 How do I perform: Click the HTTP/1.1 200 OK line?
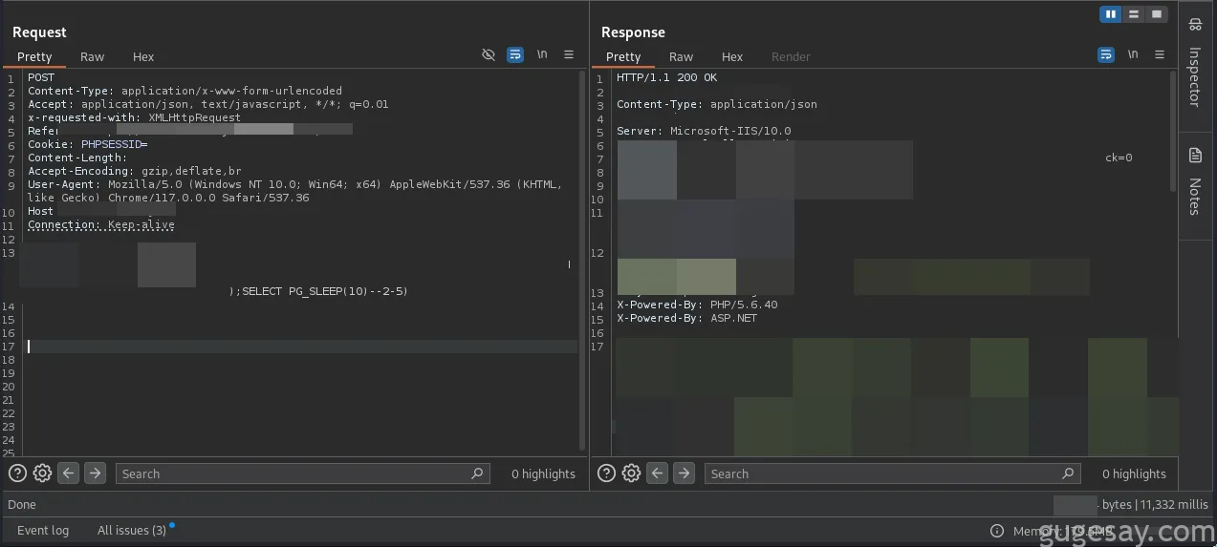pos(666,77)
